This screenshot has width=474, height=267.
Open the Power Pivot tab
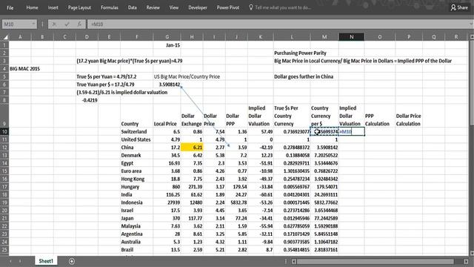tap(228, 7)
